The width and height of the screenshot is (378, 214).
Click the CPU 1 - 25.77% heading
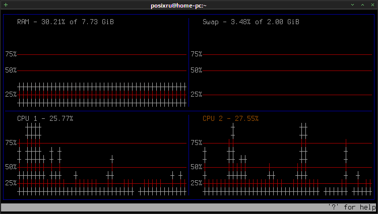tap(45, 118)
